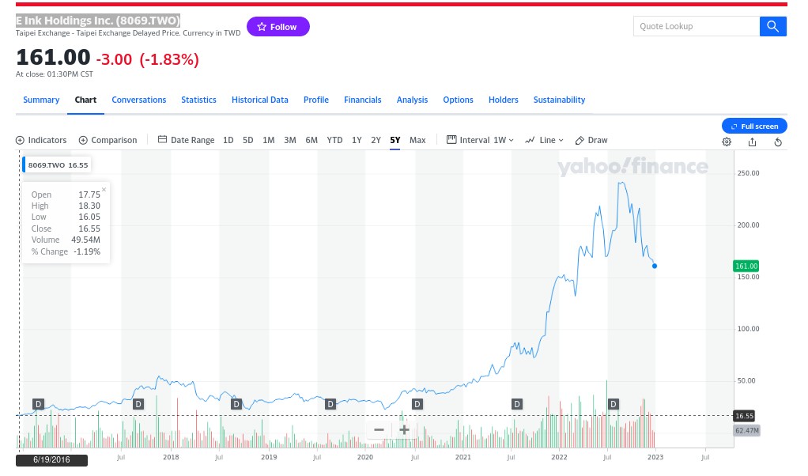Screen dimensions: 808x476
Task: Click the dividend marker near July 2021
Action: pos(517,404)
